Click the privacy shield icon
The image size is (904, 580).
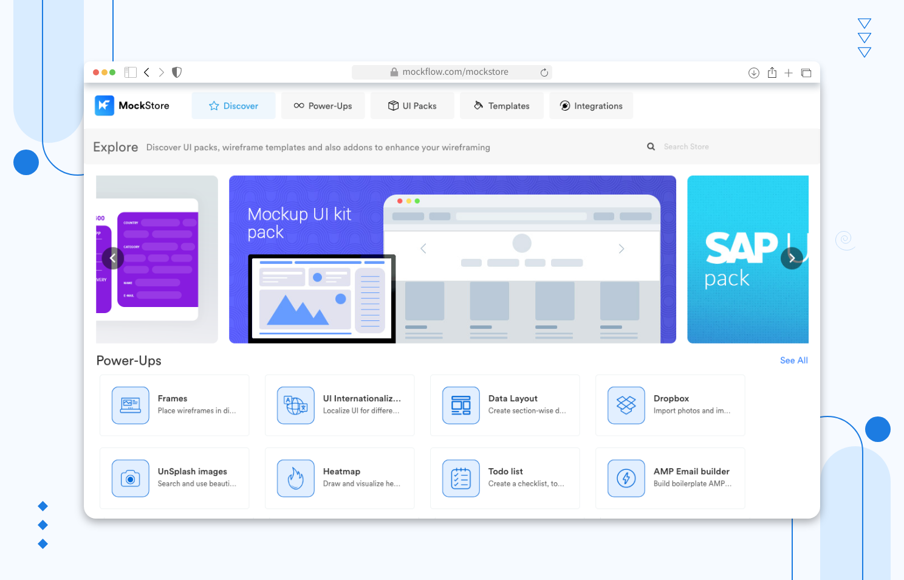pos(177,72)
